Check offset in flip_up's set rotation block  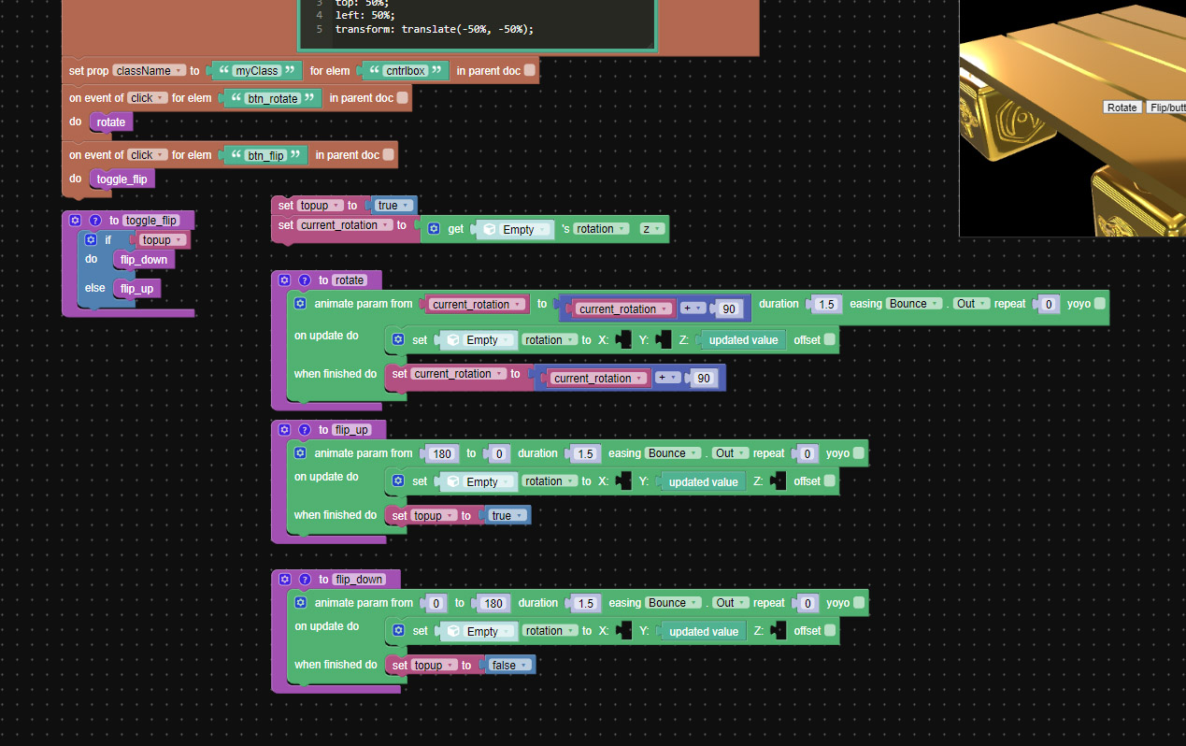tap(830, 481)
